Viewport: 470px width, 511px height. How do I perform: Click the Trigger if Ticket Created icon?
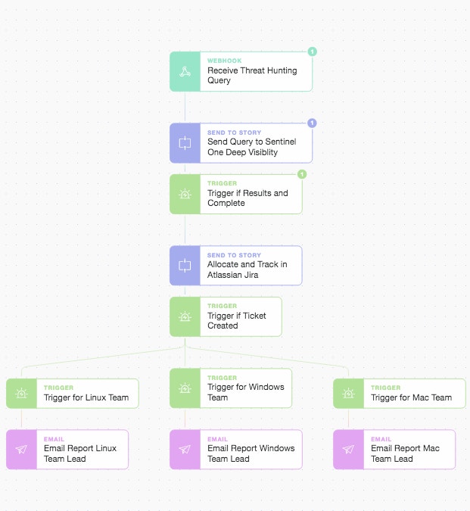(x=185, y=316)
